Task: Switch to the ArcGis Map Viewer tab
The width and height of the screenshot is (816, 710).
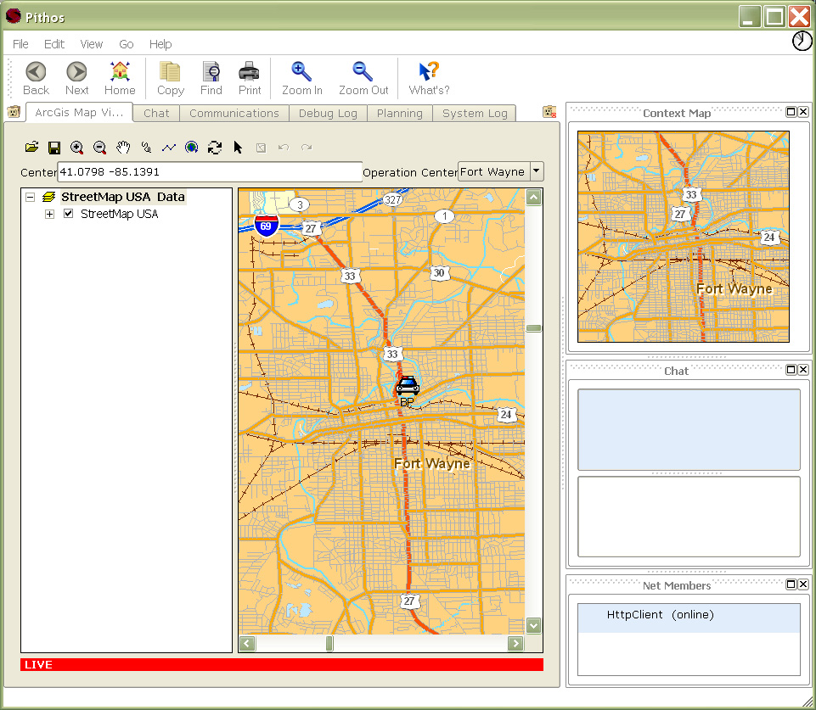Action: click(x=79, y=112)
